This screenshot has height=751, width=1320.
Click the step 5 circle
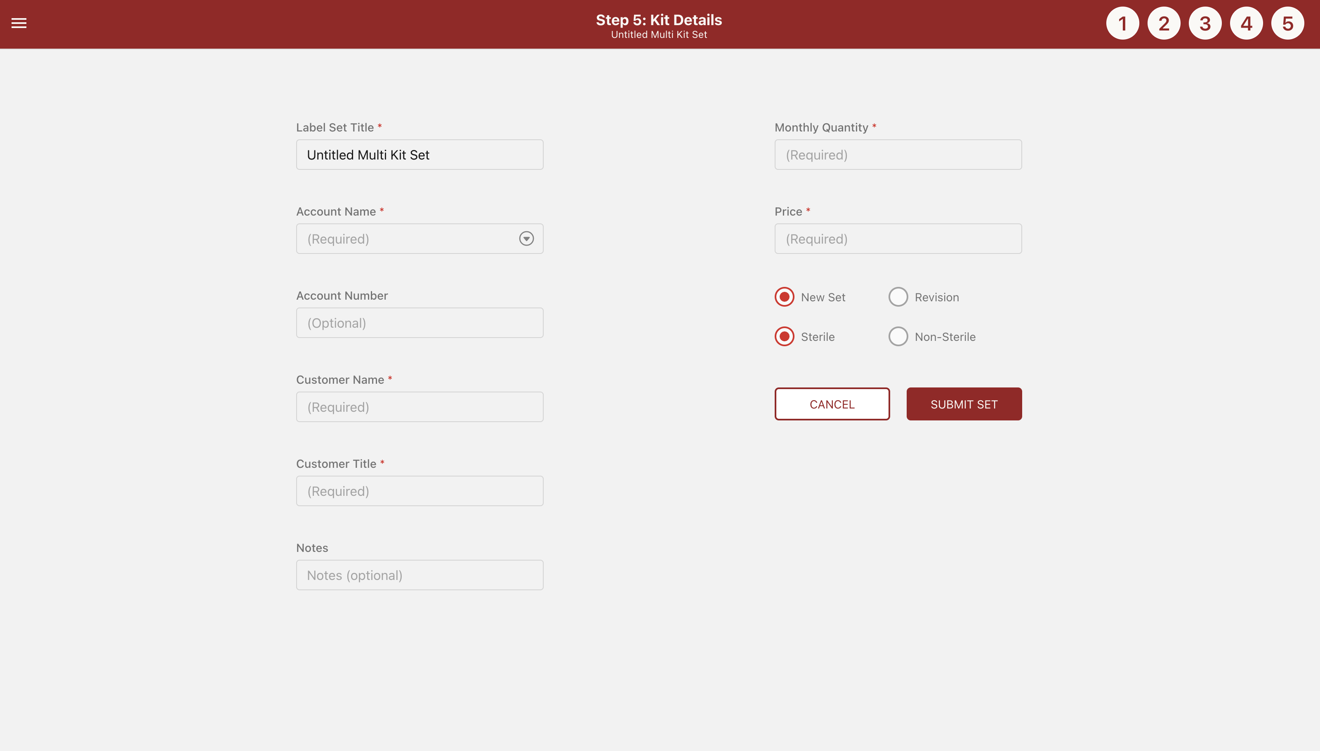click(x=1287, y=24)
